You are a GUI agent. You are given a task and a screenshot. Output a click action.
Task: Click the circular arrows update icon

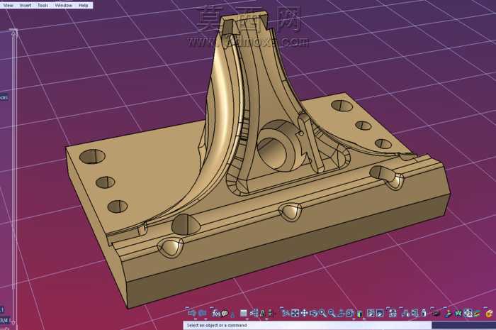point(468,314)
